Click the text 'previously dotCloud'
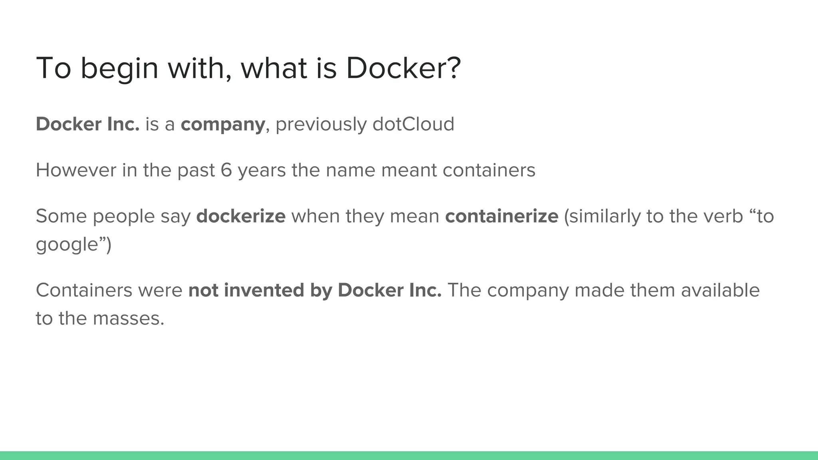818x460 pixels. click(365, 125)
